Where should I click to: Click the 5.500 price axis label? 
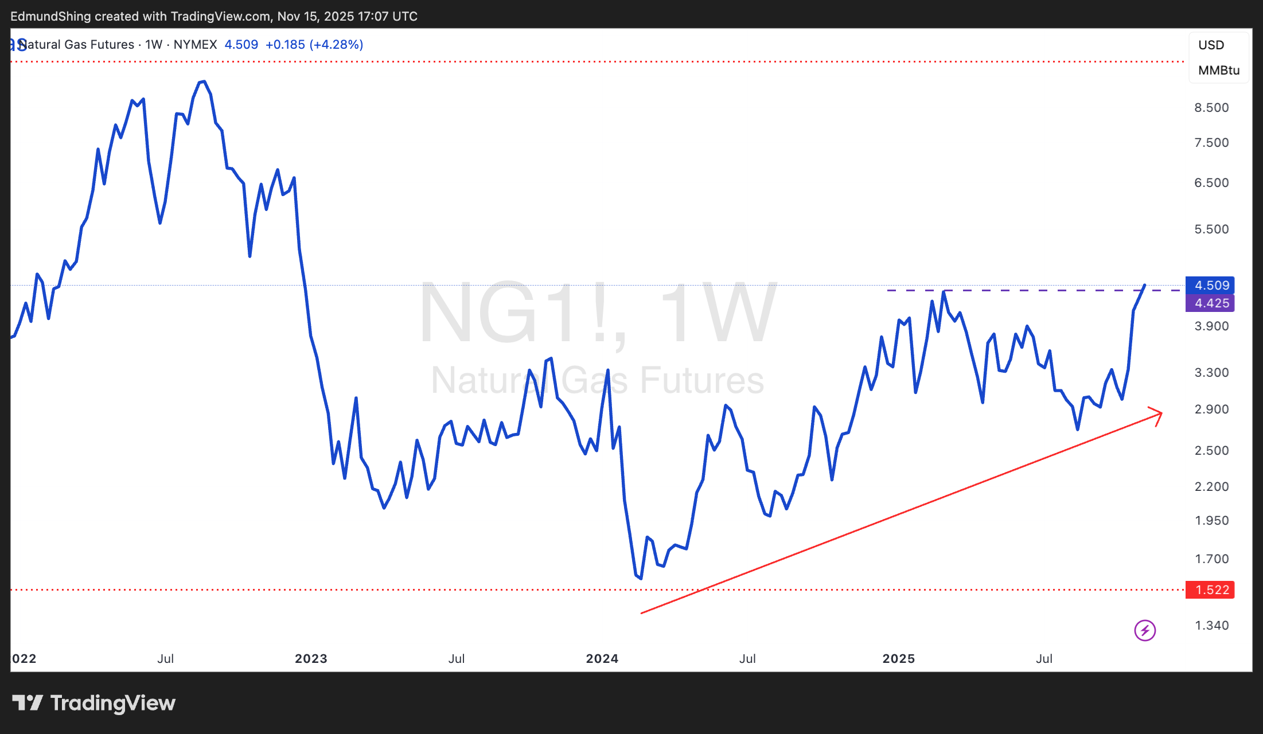point(1211,229)
